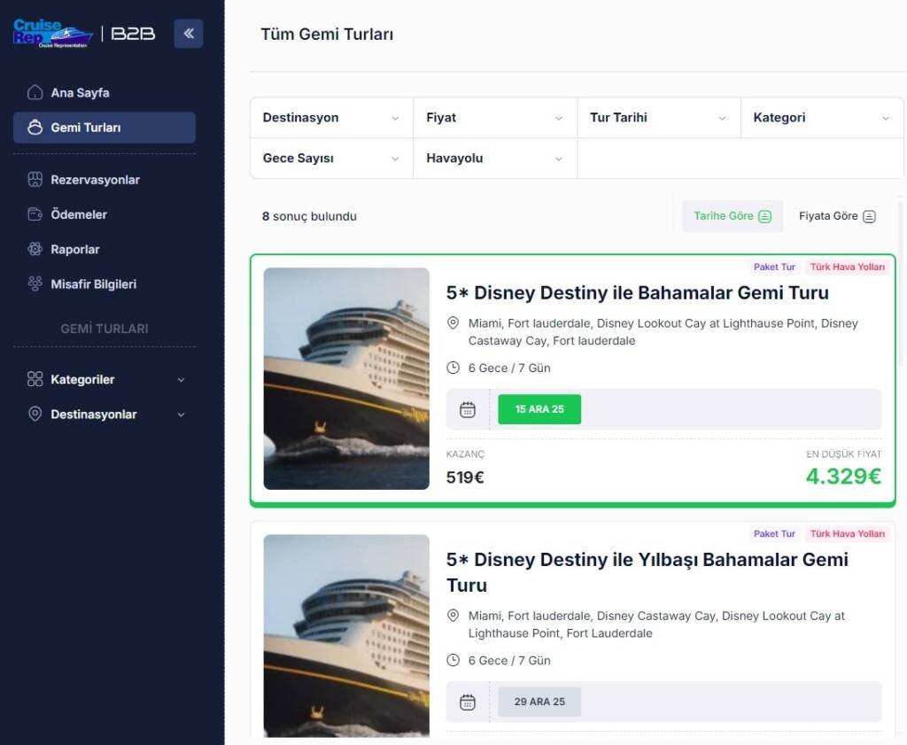Screen dimensions: 907x745
Task: Click port list starting Miami on first card
Action: tap(663, 332)
